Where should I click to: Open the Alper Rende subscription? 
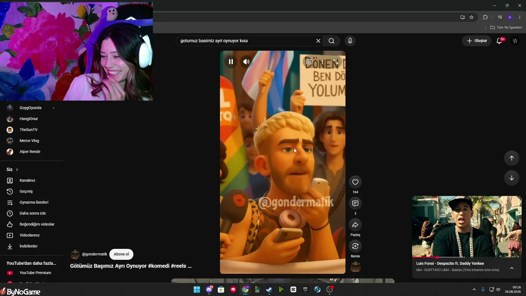(x=30, y=152)
